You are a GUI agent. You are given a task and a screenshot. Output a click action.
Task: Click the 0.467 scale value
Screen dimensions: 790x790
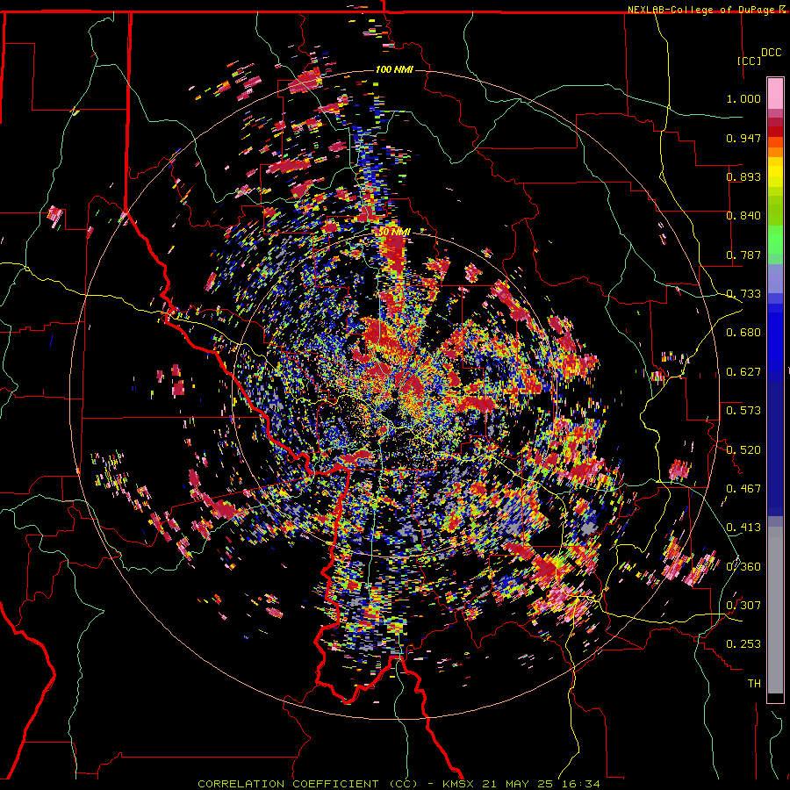tap(743, 489)
